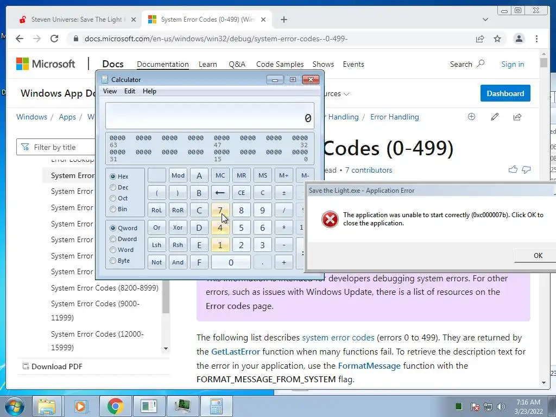Click the Action Center flag in tray
The height and width of the screenshot is (417, 556).
point(475,407)
